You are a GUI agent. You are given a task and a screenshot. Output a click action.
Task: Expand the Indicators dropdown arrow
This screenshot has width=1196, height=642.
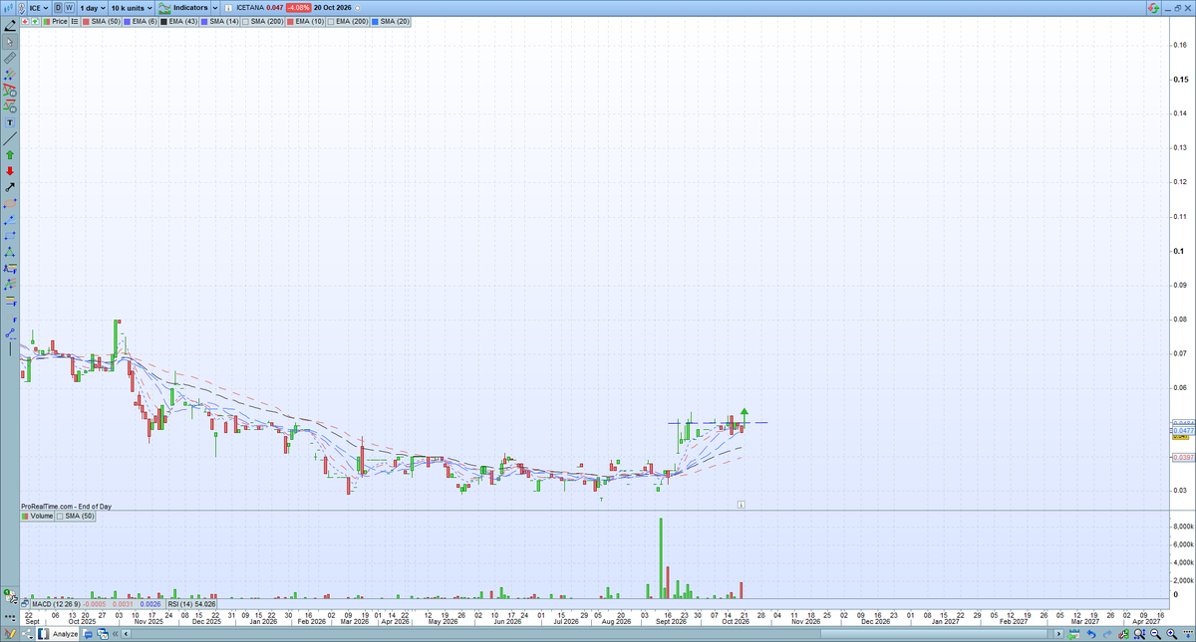[x=215, y=7]
